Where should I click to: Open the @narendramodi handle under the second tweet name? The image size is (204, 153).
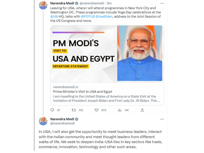(x=62, y=123)
